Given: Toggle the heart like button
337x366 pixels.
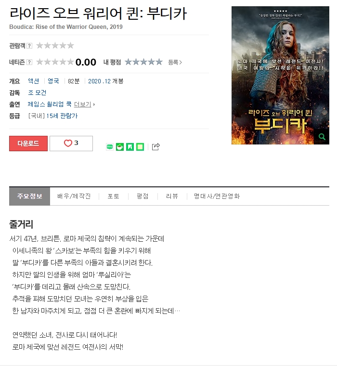Looking at the screenshot, I should pyautogui.click(x=71, y=144).
